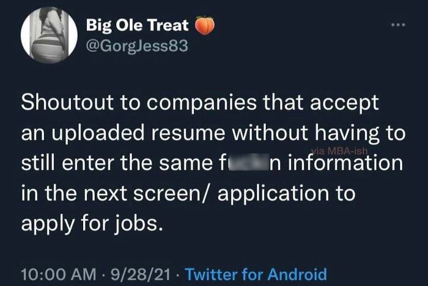Click the word Shoutout in the tweet

[67, 102]
